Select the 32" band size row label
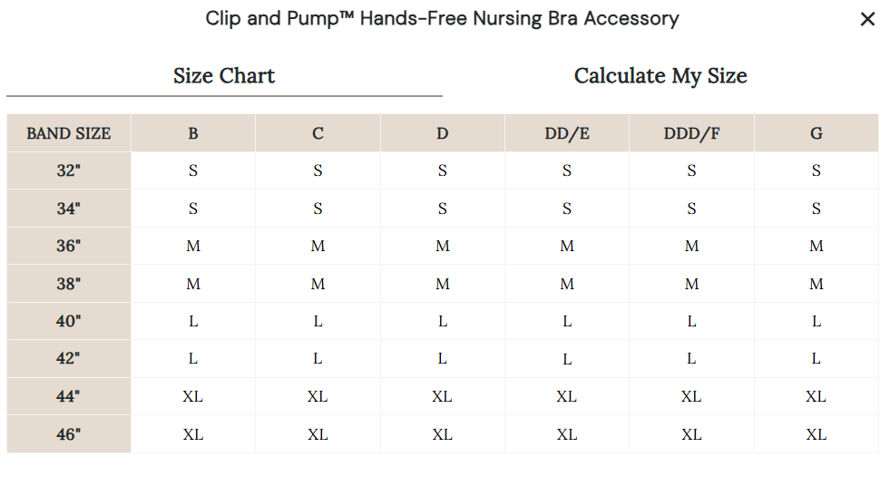This screenshot has height=486, width=890. (x=69, y=170)
